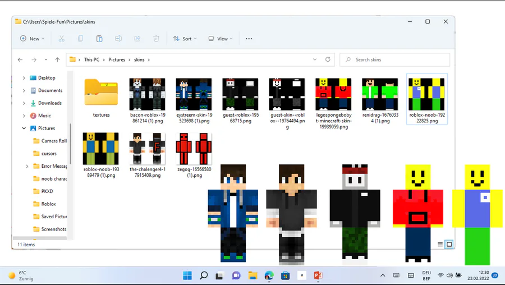Open clock and date 23.02.2022
This screenshot has width=505, height=285.
[x=478, y=275]
